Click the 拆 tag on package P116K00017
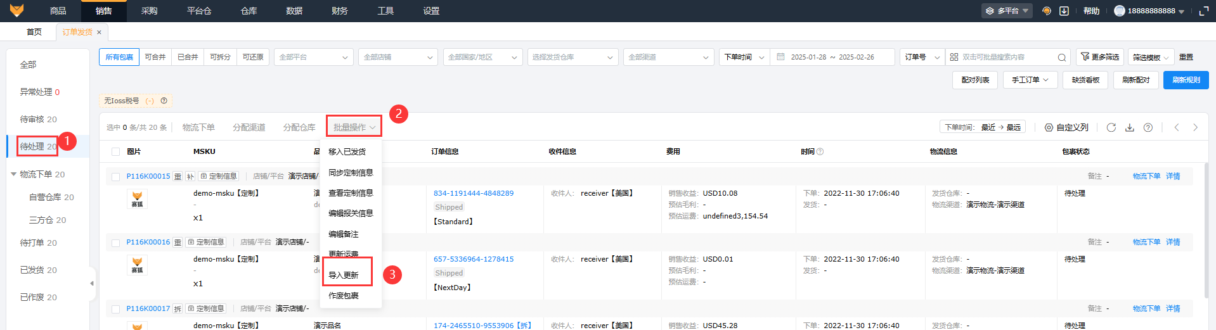1216x330 pixels. 178,309
